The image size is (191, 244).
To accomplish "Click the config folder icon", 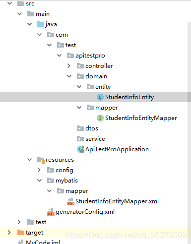I will click(x=51, y=170).
